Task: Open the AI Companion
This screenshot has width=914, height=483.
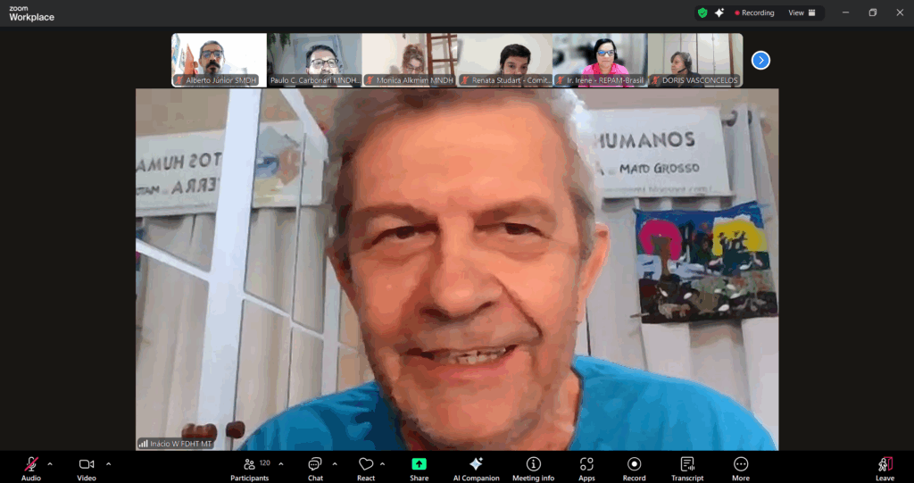Action: click(476, 465)
